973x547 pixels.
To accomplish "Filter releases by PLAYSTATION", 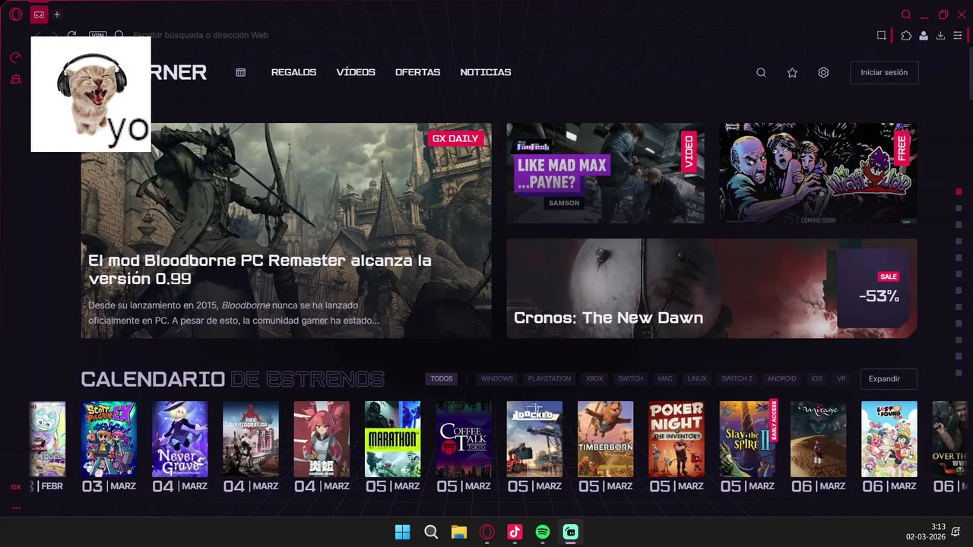I will (550, 378).
